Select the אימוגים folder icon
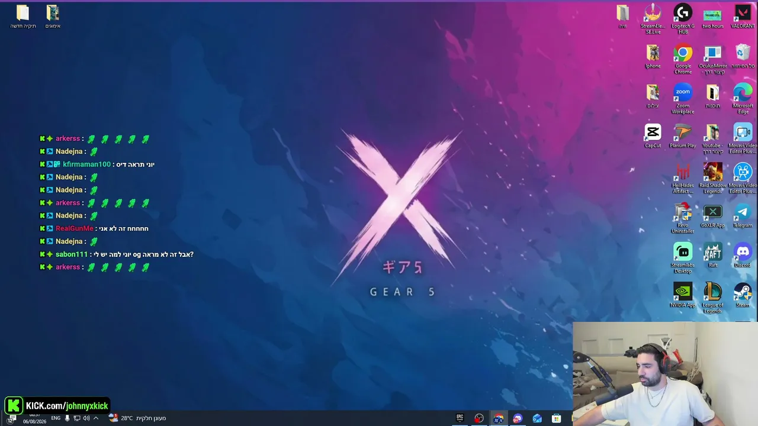 pos(53,17)
